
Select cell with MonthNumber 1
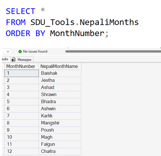tap(21, 73)
